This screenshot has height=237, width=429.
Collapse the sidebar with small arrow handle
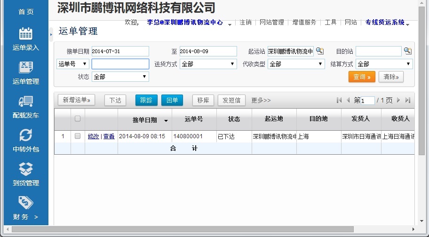click(x=51, y=34)
